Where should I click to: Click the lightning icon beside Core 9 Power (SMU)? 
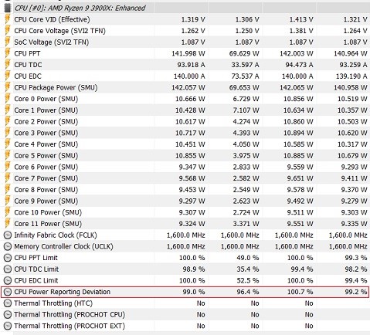pos(8,201)
